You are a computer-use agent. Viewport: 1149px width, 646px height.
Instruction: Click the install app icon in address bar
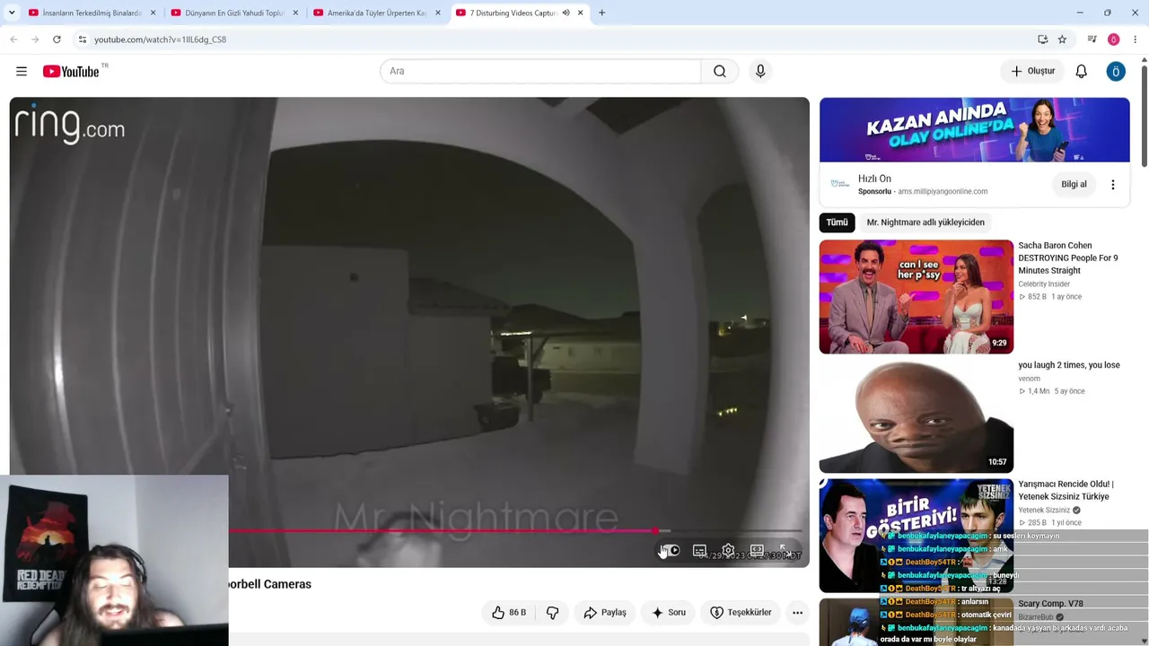[1042, 39]
